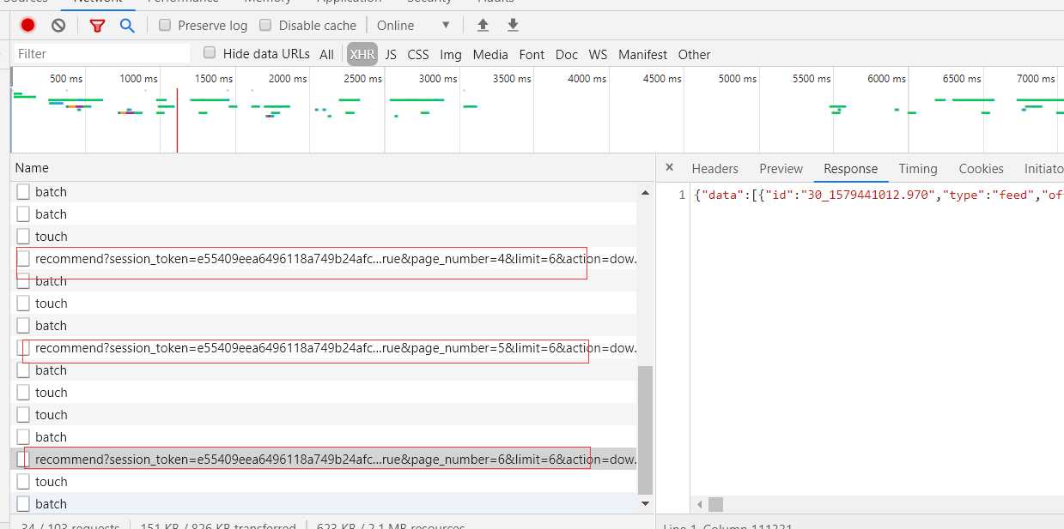
Task: Open the Initiator tab
Action: [1043, 169]
